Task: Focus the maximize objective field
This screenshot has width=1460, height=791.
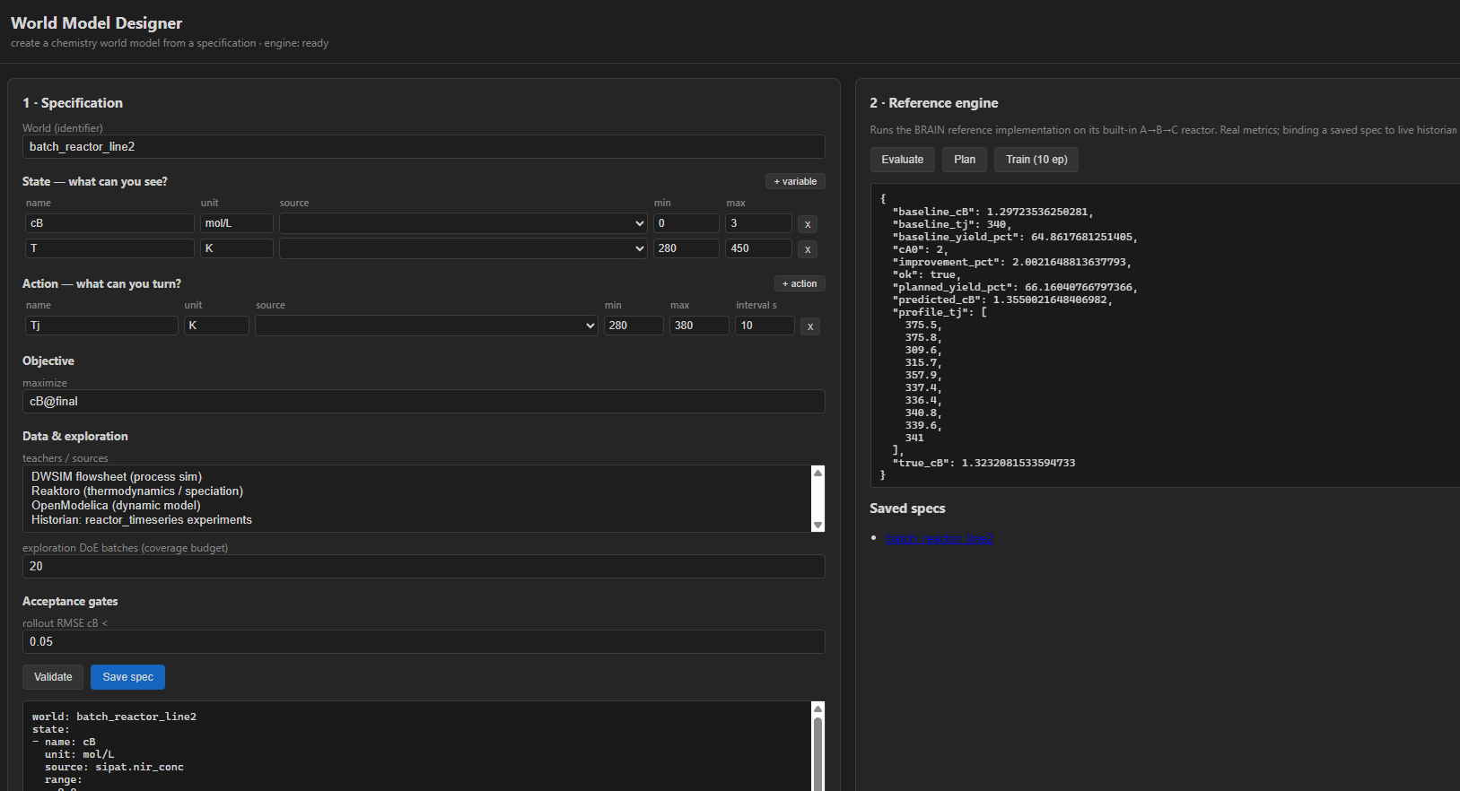Action: (x=424, y=402)
